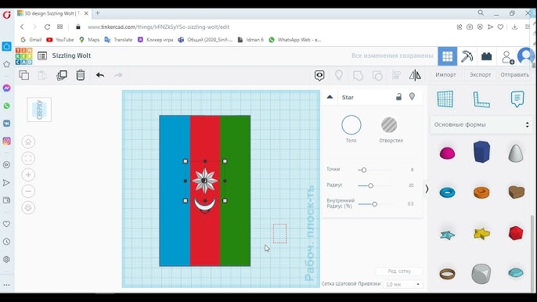Select the orange tube shape
Screen dimensions: 537x302
(x=481, y=192)
